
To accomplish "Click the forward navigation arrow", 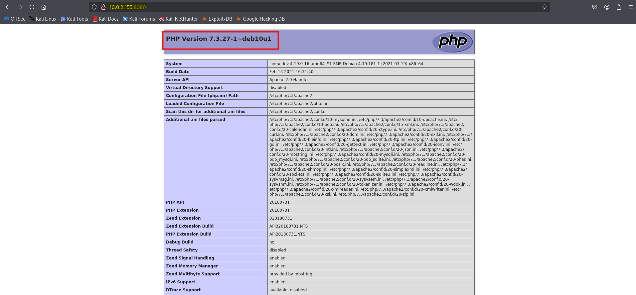I will [x=20, y=7].
